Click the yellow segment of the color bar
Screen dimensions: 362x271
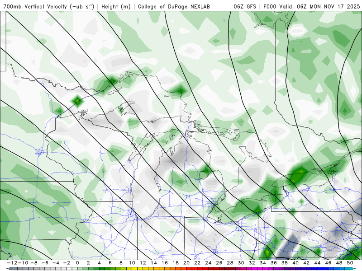click(x=134, y=269)
